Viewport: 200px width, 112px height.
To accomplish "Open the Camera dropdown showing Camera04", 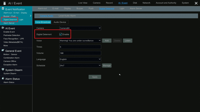I will (80, 28).
